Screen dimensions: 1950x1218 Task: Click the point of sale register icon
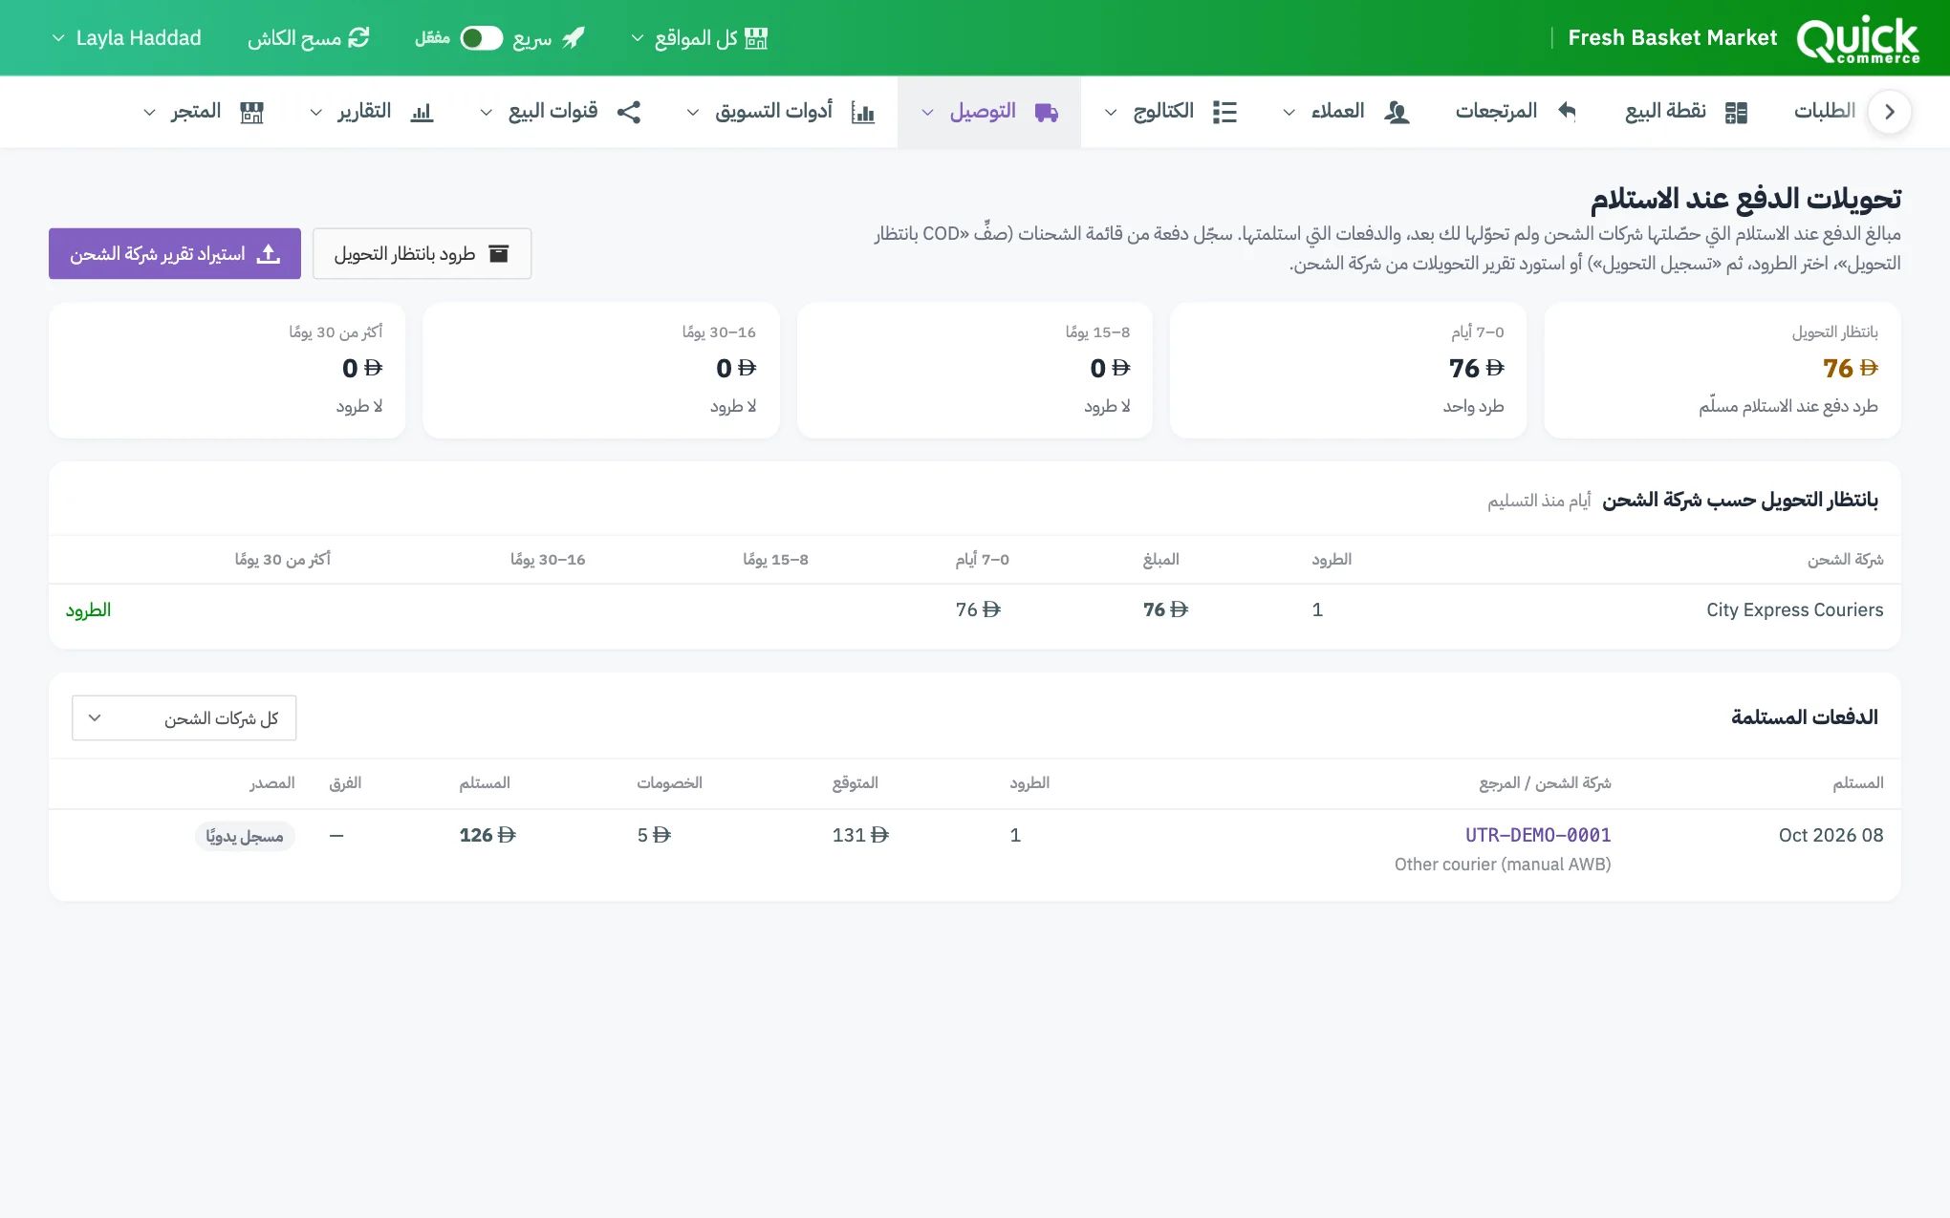point(1736,112)
